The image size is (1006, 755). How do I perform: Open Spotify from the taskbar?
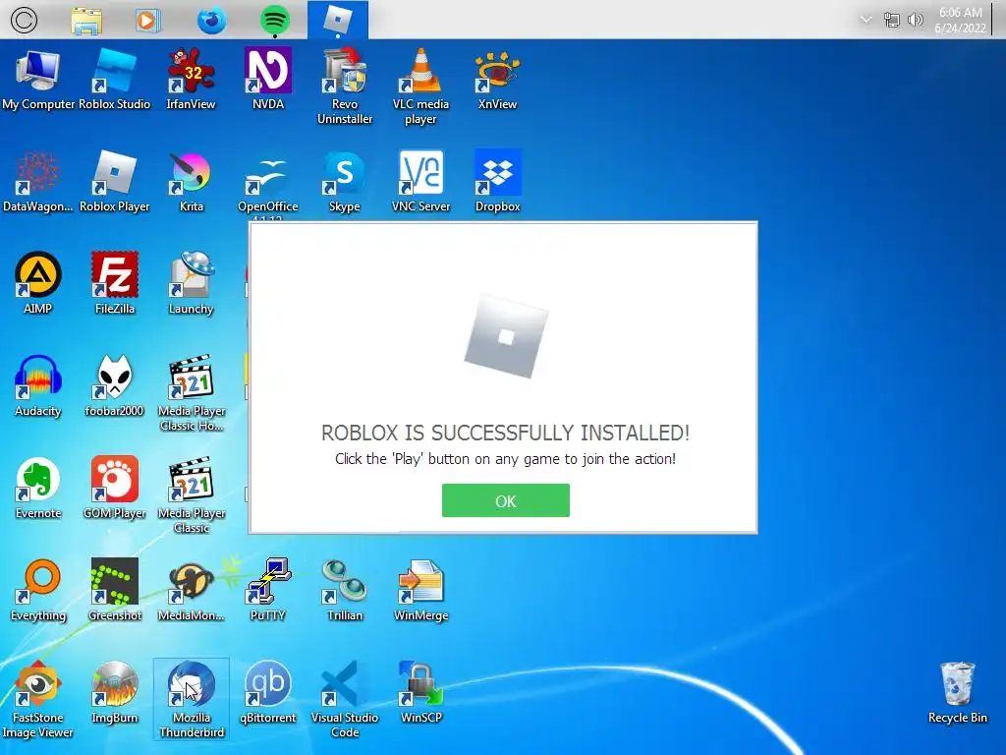coord(275,21)
